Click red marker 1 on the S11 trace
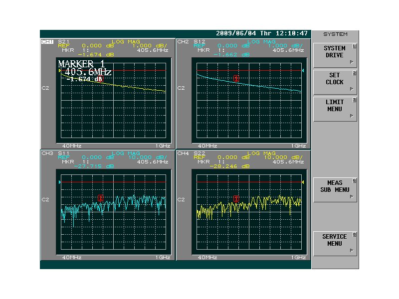The width and height of the screenshot is (399, 299). tap(101, 198)
